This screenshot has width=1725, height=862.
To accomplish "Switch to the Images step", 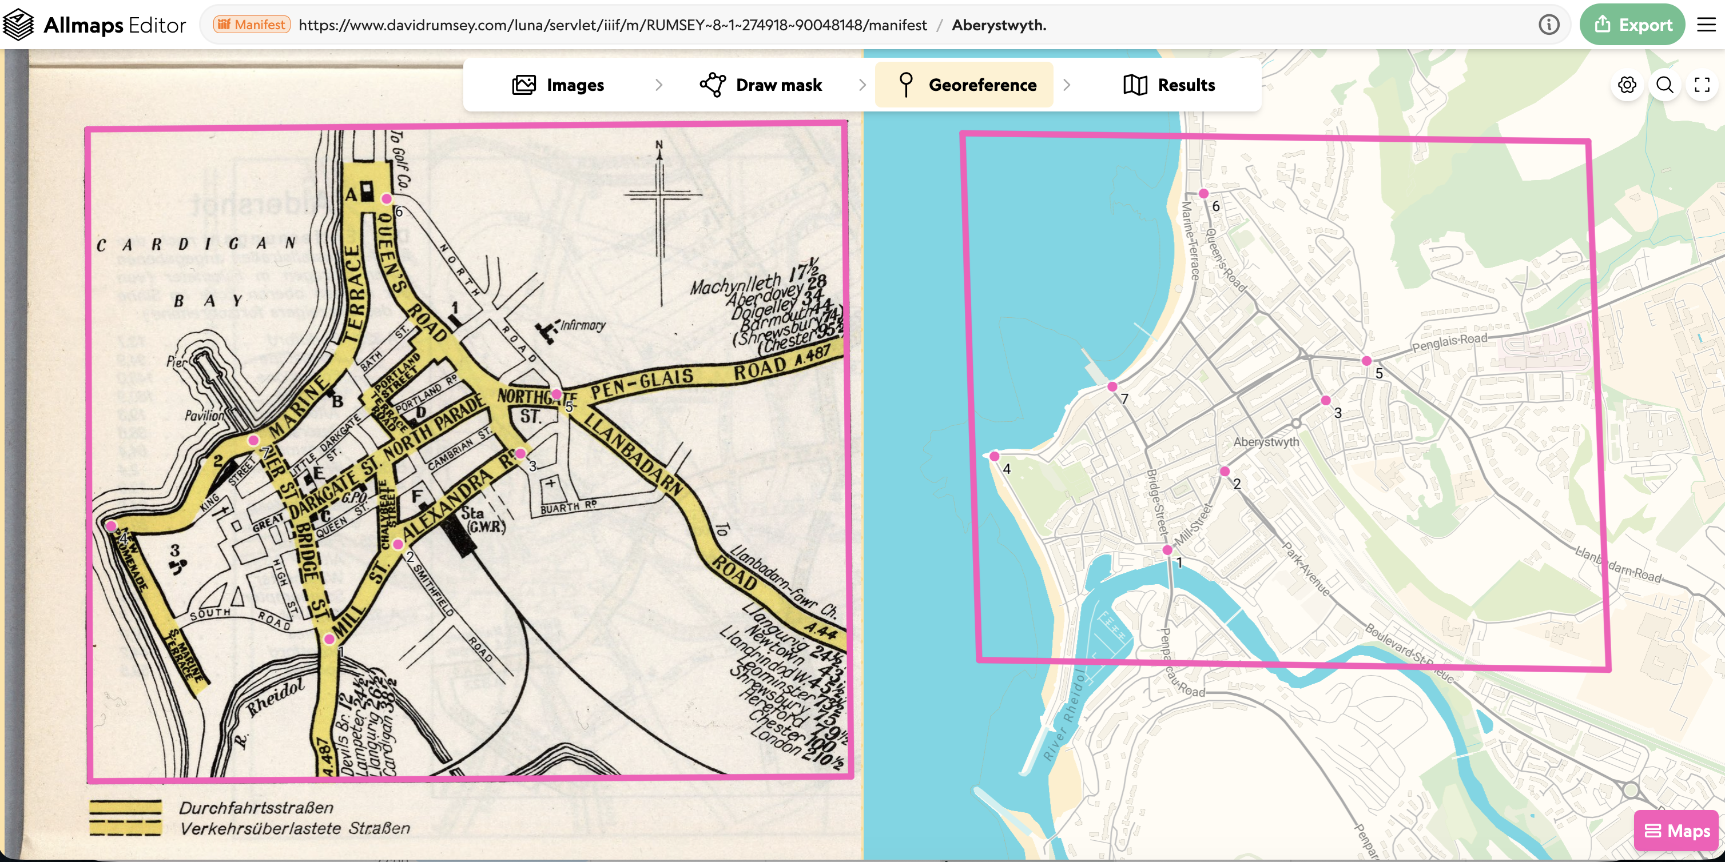I will [x=558, y=85].
